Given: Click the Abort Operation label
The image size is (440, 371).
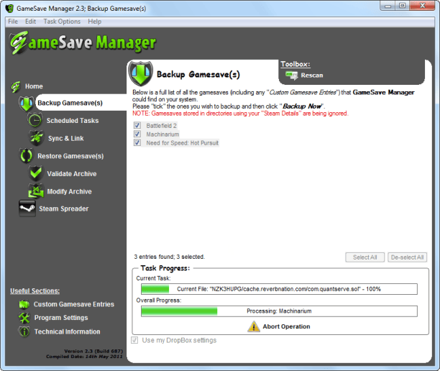Looking at the screenshot, I should [286, 326].
